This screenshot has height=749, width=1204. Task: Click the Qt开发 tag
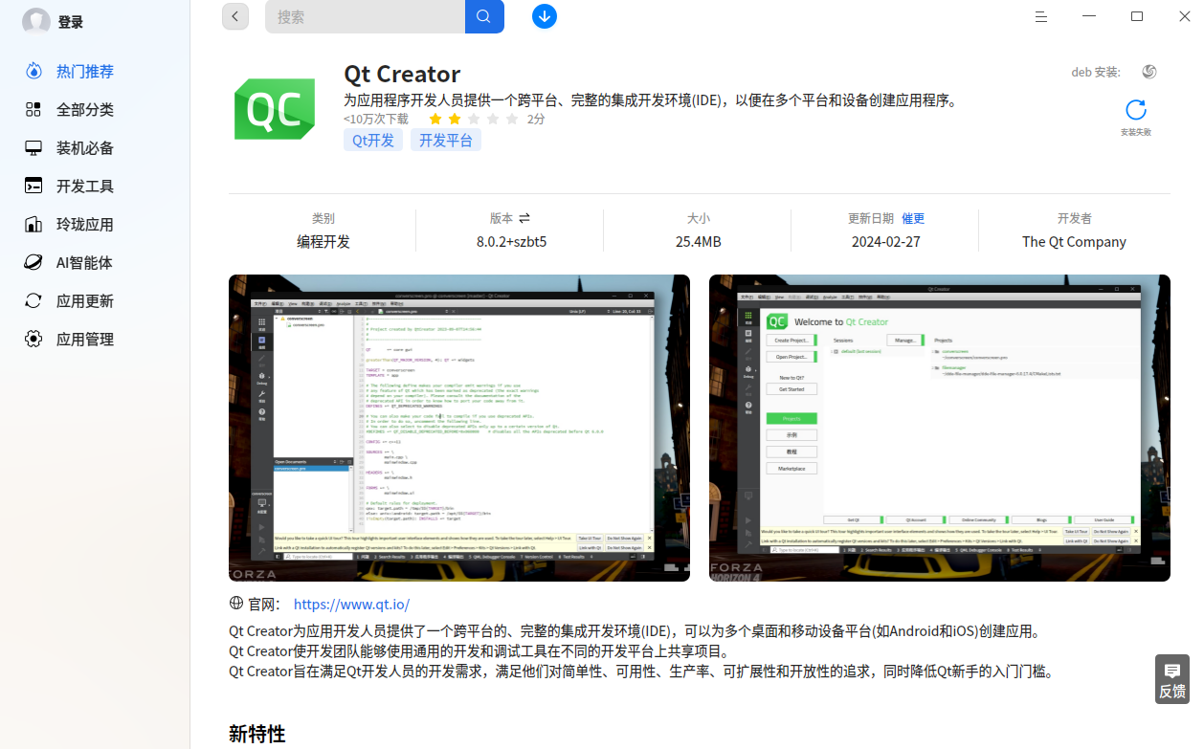point(373,141)
